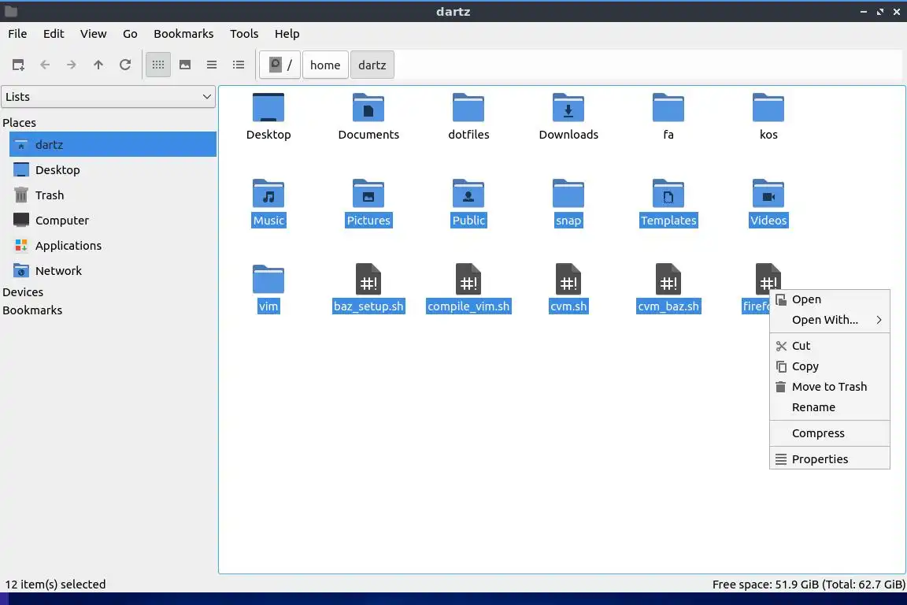Select Desktop in the Places sidebar
The width and height of the screenshot is (907, 605).
click(x=113, y=169)
